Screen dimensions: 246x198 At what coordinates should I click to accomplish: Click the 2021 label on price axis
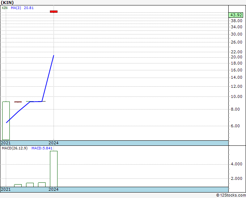click(6, 143)
